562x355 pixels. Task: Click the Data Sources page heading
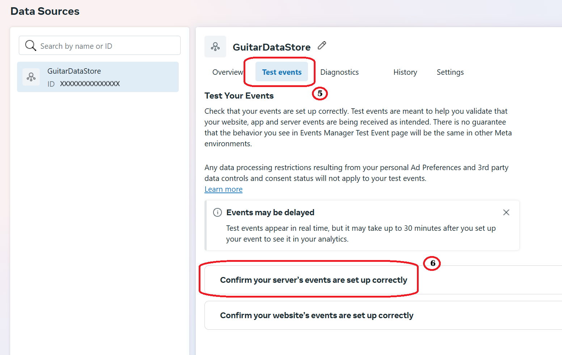[45, 11]
